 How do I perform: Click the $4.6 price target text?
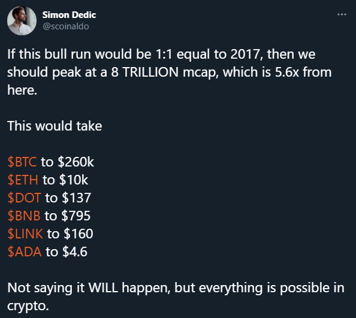coord(75,252)
